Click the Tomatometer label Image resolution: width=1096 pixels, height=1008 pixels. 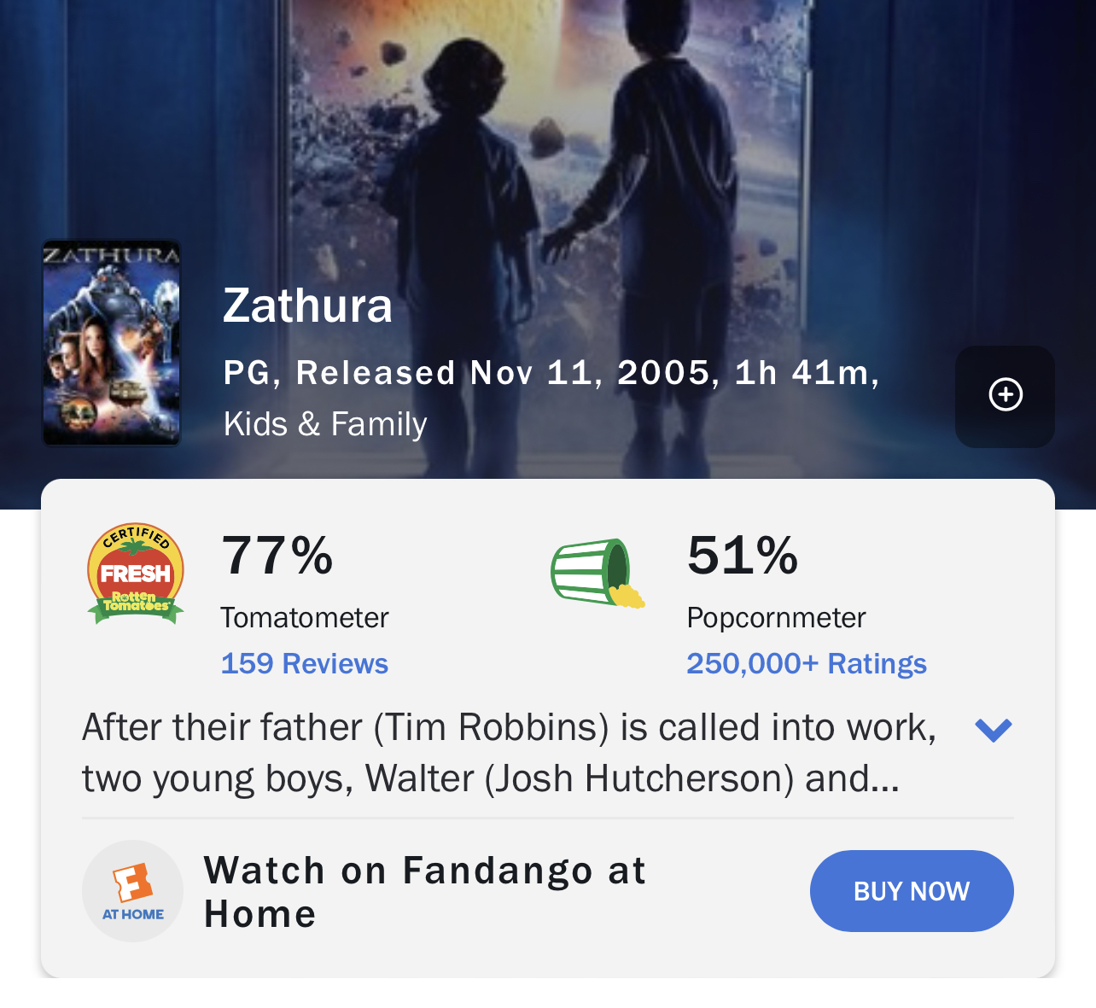305,617
